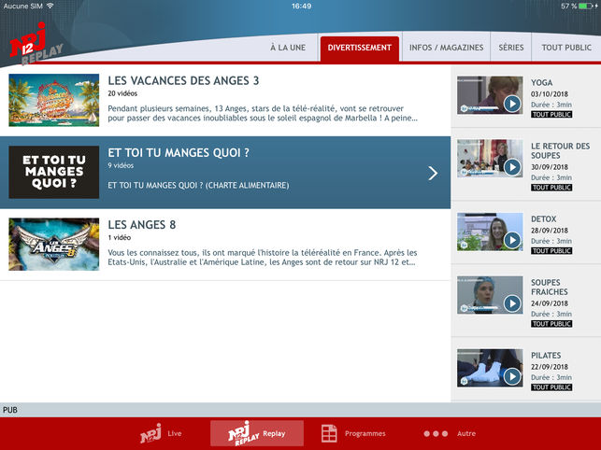
Task: Open the Programmes grid icon
Action: click(x=329, y=433)
